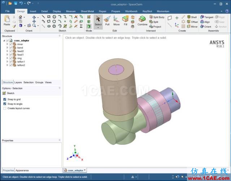The width and height of the screenshot is (231, 181).
Task: Select the Circle sketch tool
Action: (54, 17)
